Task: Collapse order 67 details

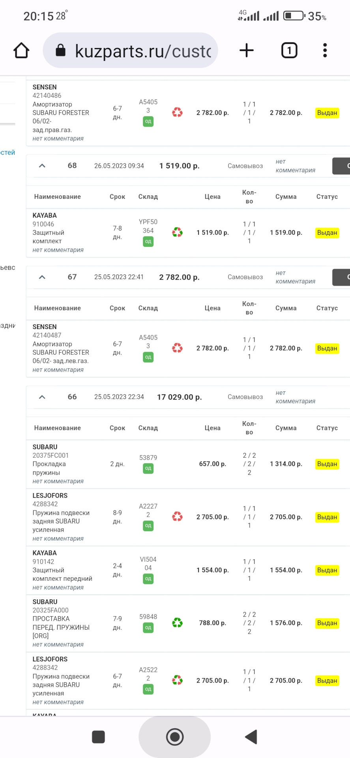Action: click(x=42, y=277)
